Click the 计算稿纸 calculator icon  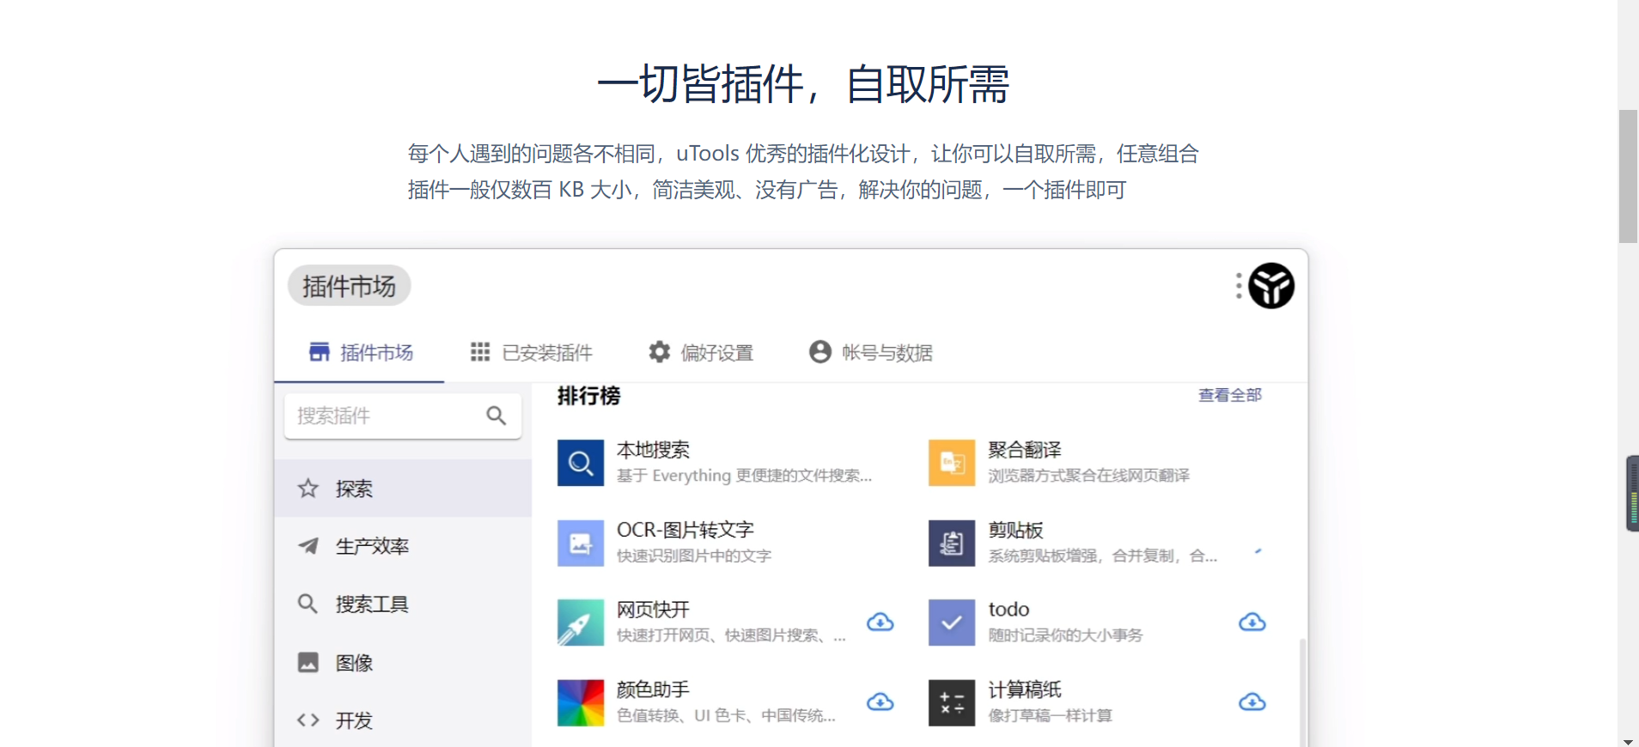(952, 703)
